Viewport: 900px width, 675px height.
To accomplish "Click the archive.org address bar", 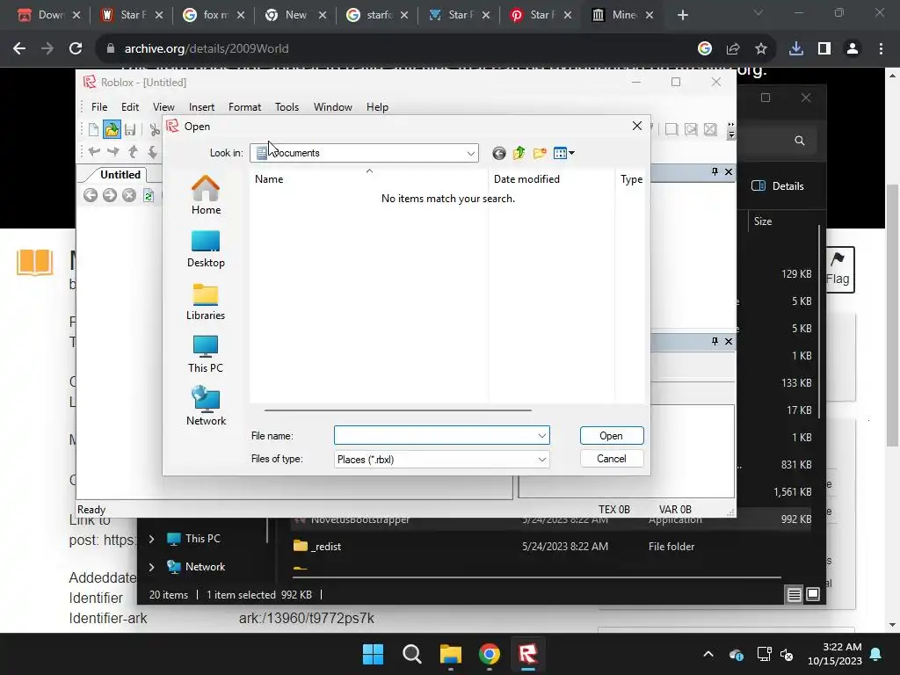I will coord(396,49).
